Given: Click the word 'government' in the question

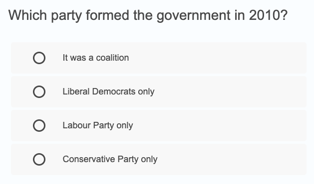Looking at the screenshot, I should [194, 16].
